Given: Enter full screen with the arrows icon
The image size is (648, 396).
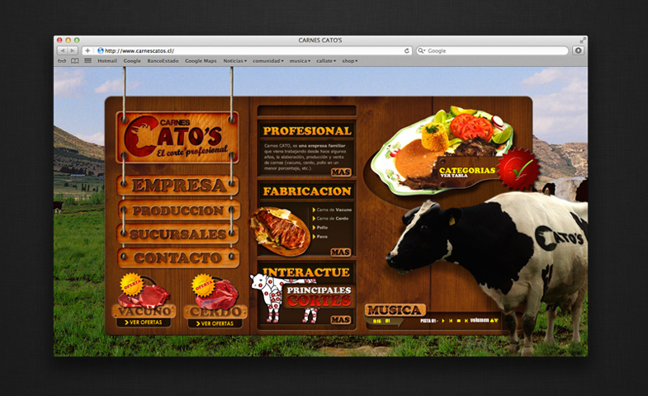Looking at the screenshot, I should 583,40.
